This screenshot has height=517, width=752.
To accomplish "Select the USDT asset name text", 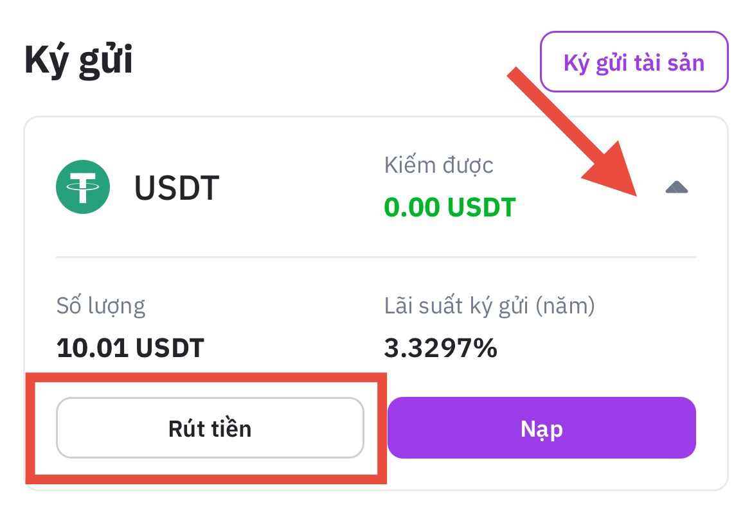I will point(177,187).
